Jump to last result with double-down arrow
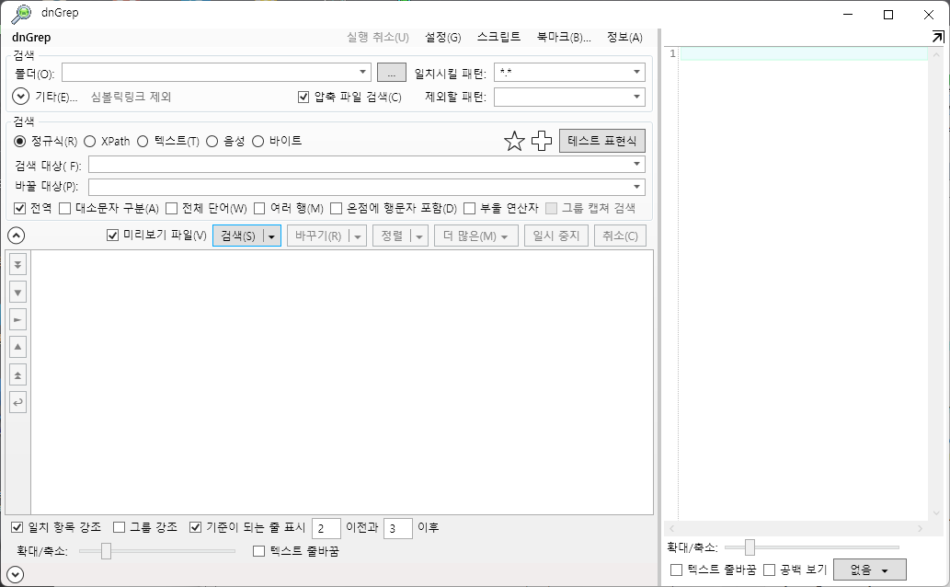The image size is (950, 587). 17,264
